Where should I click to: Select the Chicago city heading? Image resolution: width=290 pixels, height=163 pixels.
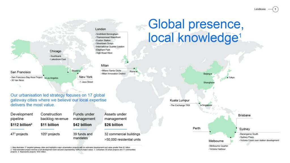55,51
